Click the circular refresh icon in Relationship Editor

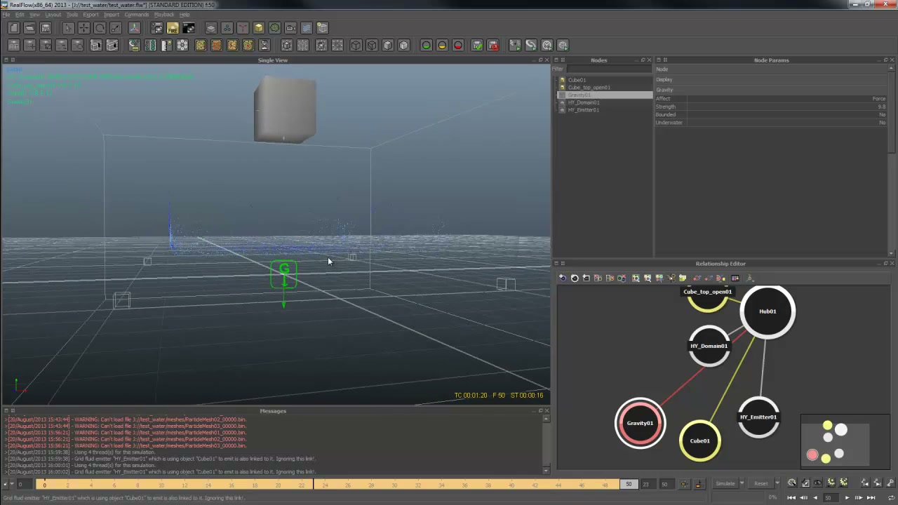click(x=575, y=278)
